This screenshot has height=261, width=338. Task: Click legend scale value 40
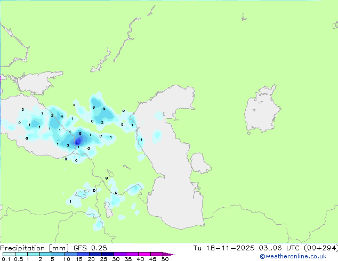(x=140, y=259)
